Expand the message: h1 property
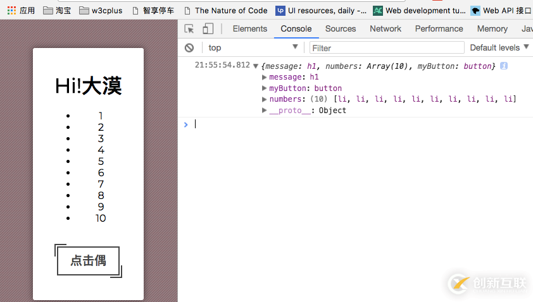This screenshot has width=533, height=302. point(264,77)
